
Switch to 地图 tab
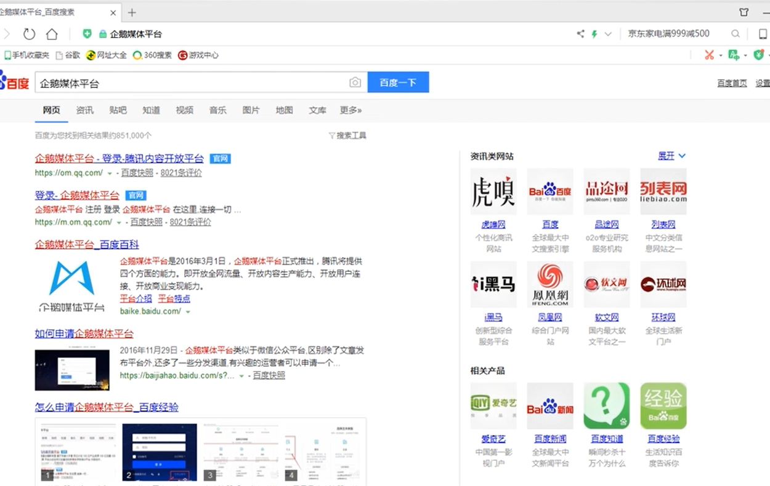(x=284, y=110)
